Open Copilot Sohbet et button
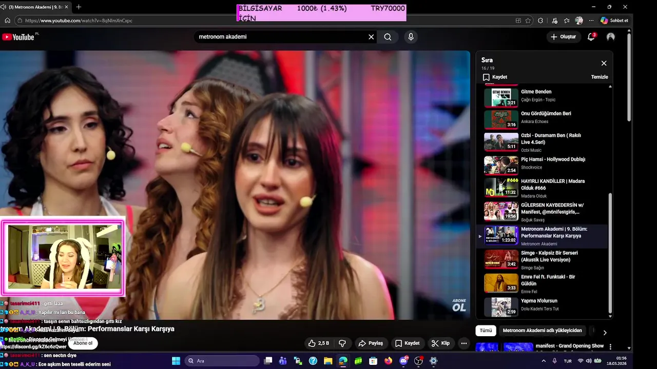 click(x=614, y=20)
